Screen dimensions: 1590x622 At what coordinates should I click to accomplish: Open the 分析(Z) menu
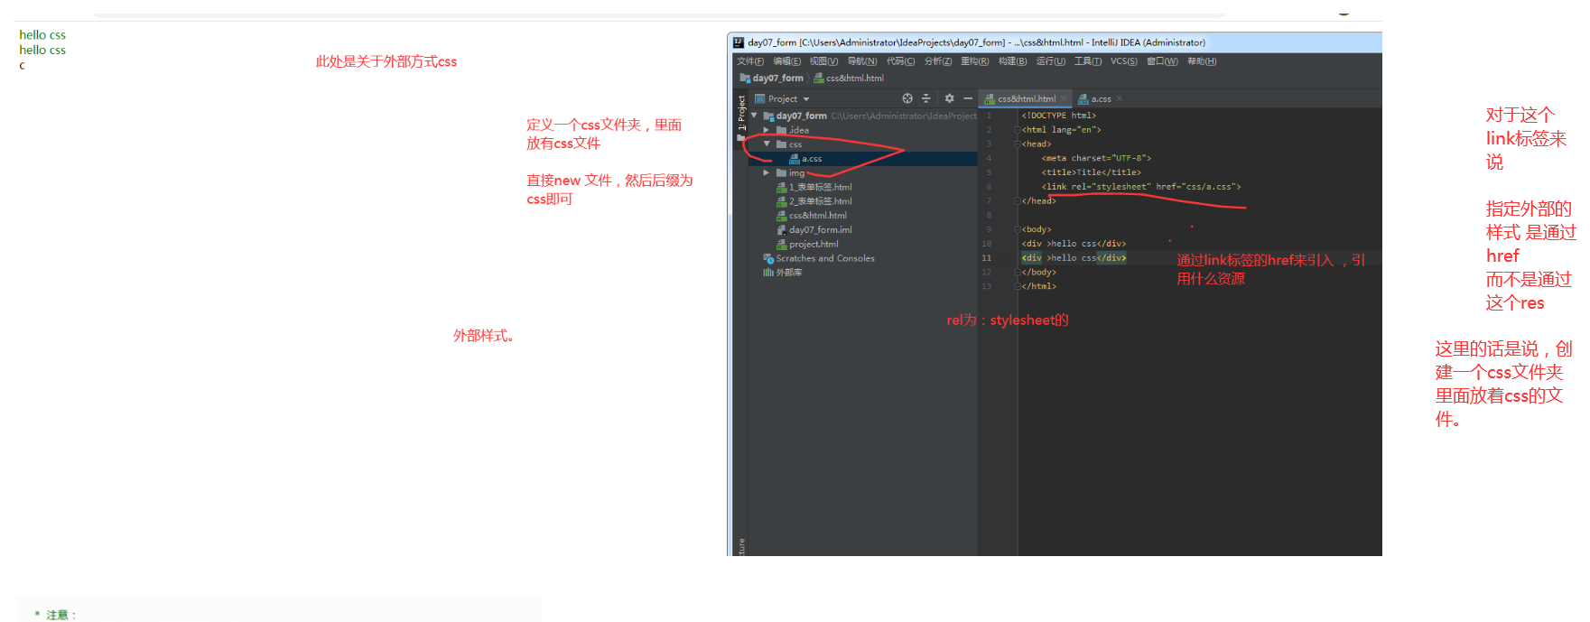coord(938,61)
